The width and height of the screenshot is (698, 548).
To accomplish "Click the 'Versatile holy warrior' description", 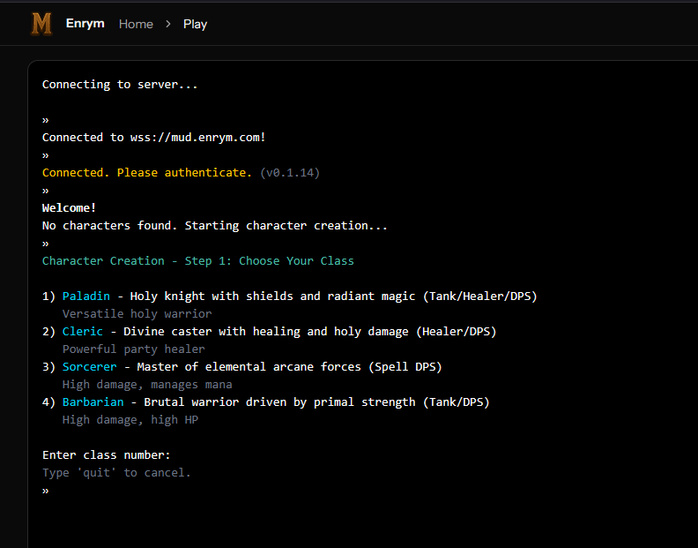I will pos(137,314).
